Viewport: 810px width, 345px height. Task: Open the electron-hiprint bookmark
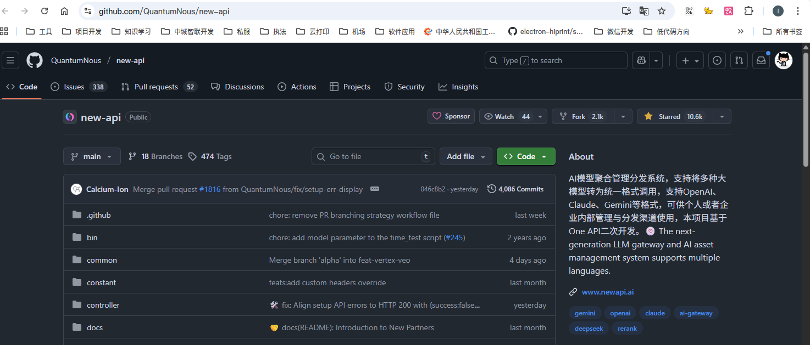tap(545, 31)
